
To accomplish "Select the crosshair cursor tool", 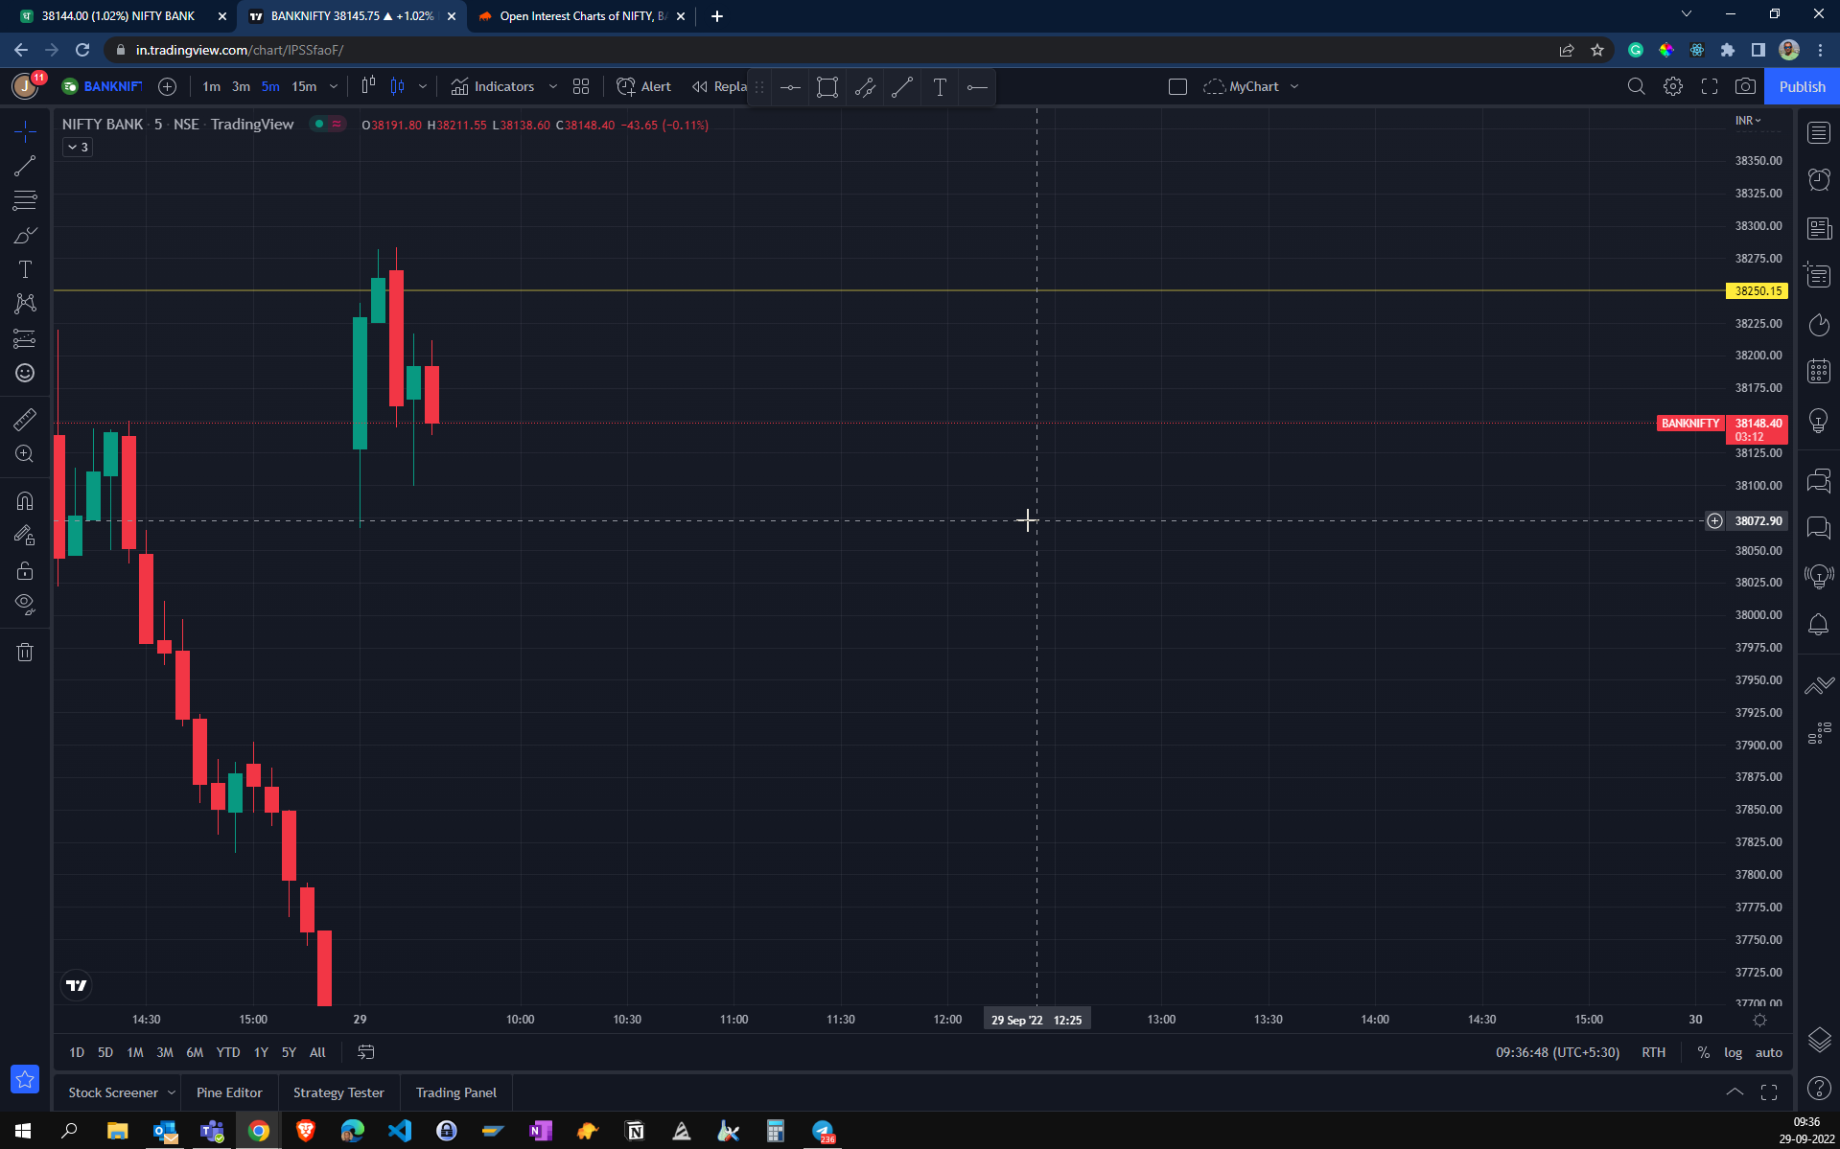I will [x=25, y=131].
